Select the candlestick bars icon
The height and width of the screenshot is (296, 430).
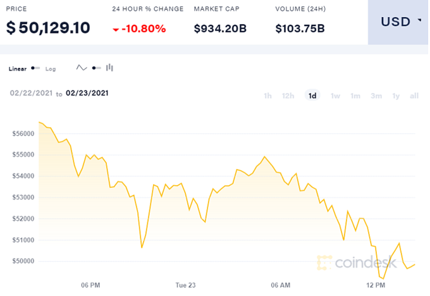click(x=109, y=68)
